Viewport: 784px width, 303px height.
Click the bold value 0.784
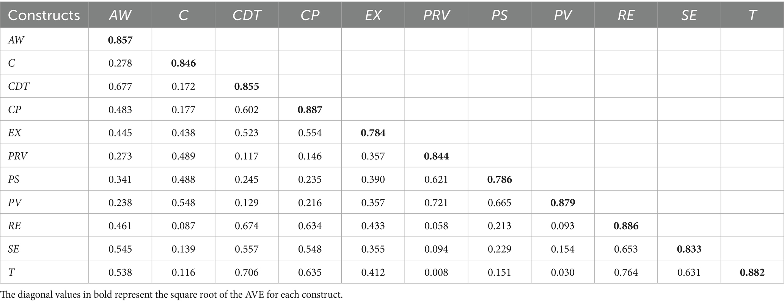pos(373,133)
